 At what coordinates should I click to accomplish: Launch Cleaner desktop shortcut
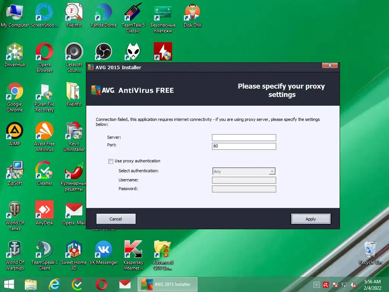[44, 173]
